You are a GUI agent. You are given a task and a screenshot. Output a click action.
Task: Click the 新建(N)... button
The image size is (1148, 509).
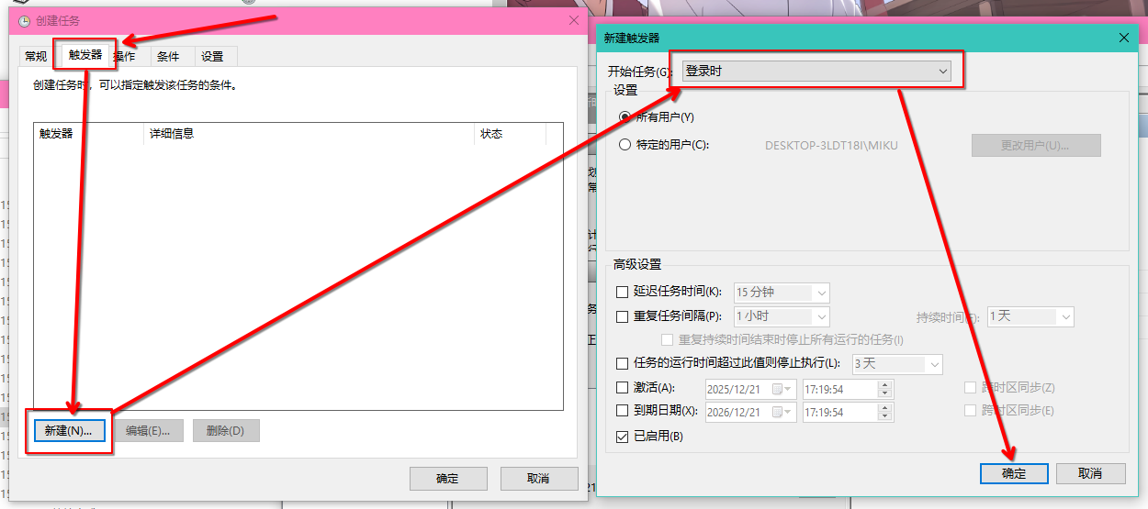coord(69,431)
